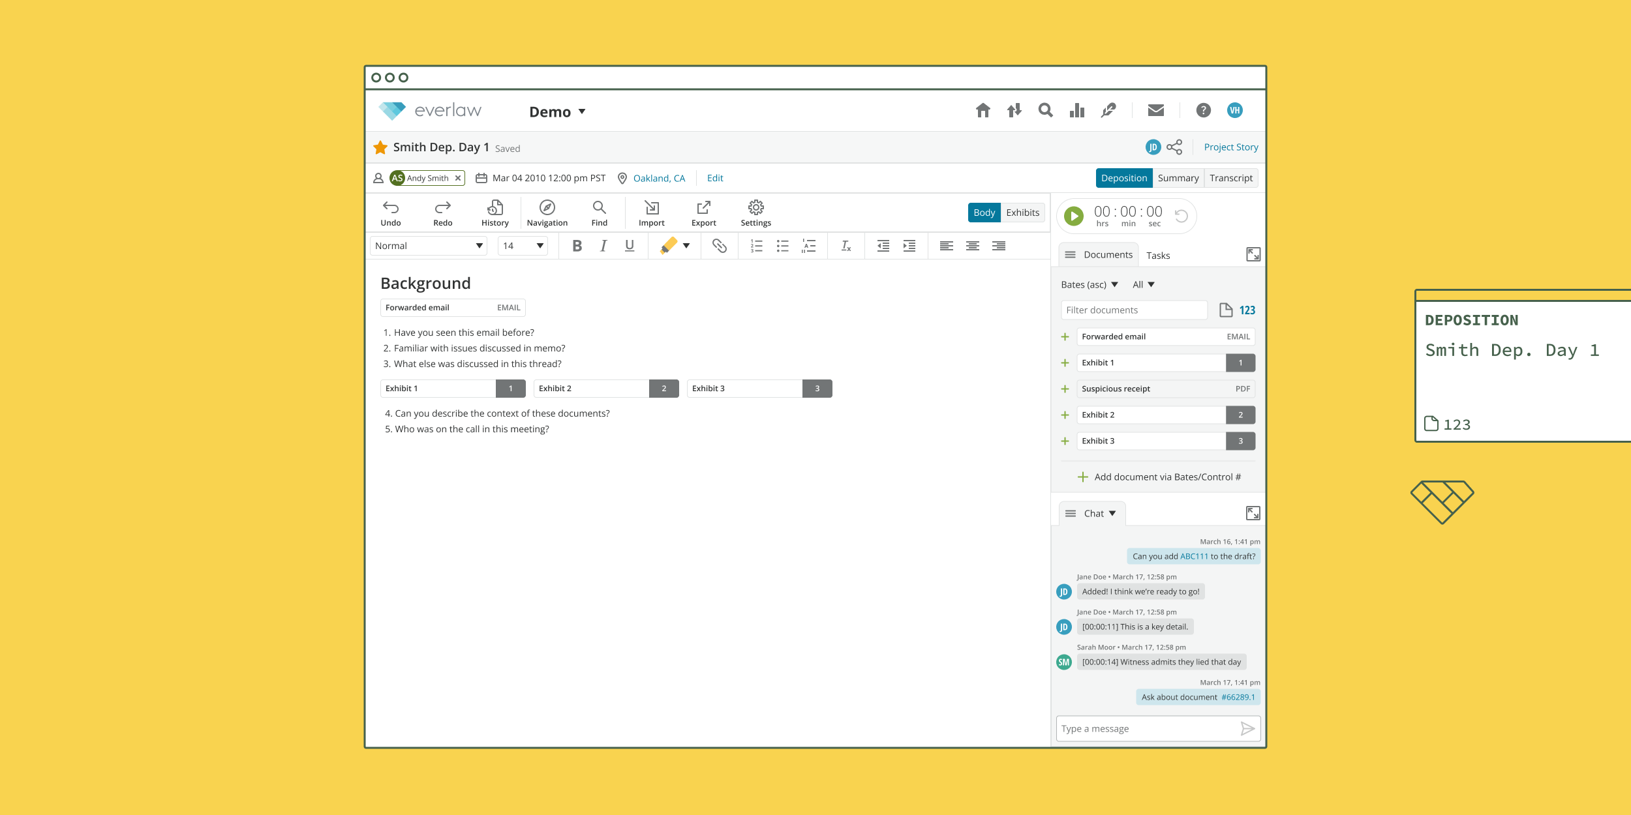The image size is (1631, 815).
Task: Click Add document via Bates/Control #
Action: click(1160, 477)
